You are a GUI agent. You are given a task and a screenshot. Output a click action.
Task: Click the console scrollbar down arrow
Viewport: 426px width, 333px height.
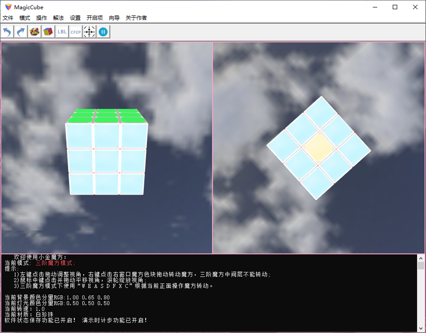pyautogui.click(x=421, y=328)
